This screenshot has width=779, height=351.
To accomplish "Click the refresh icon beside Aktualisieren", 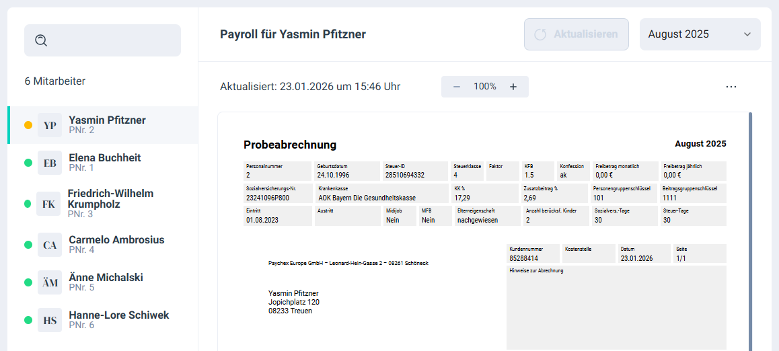I will [x=540, y=34].
